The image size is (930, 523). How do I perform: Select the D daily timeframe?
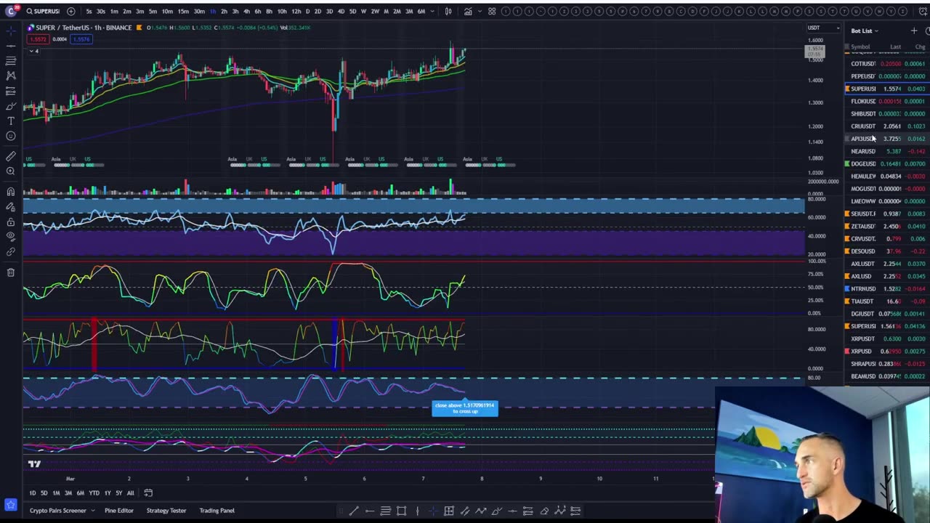(307, 11)
